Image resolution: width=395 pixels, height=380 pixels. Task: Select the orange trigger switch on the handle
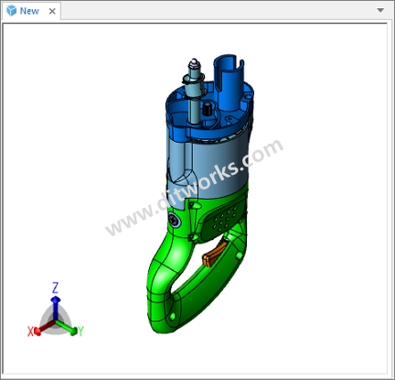[x=214, y=255]
